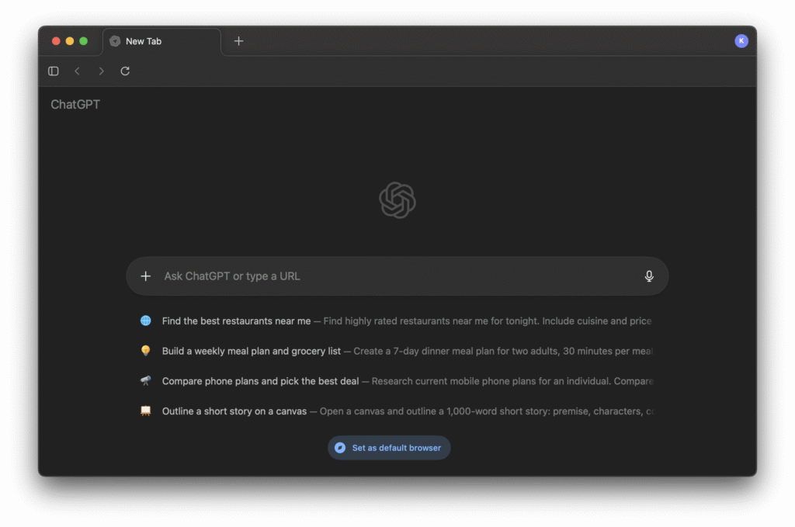Choose Find the best restaurants near me
Screen dimensions: 795x527
(x=236, y=321)
